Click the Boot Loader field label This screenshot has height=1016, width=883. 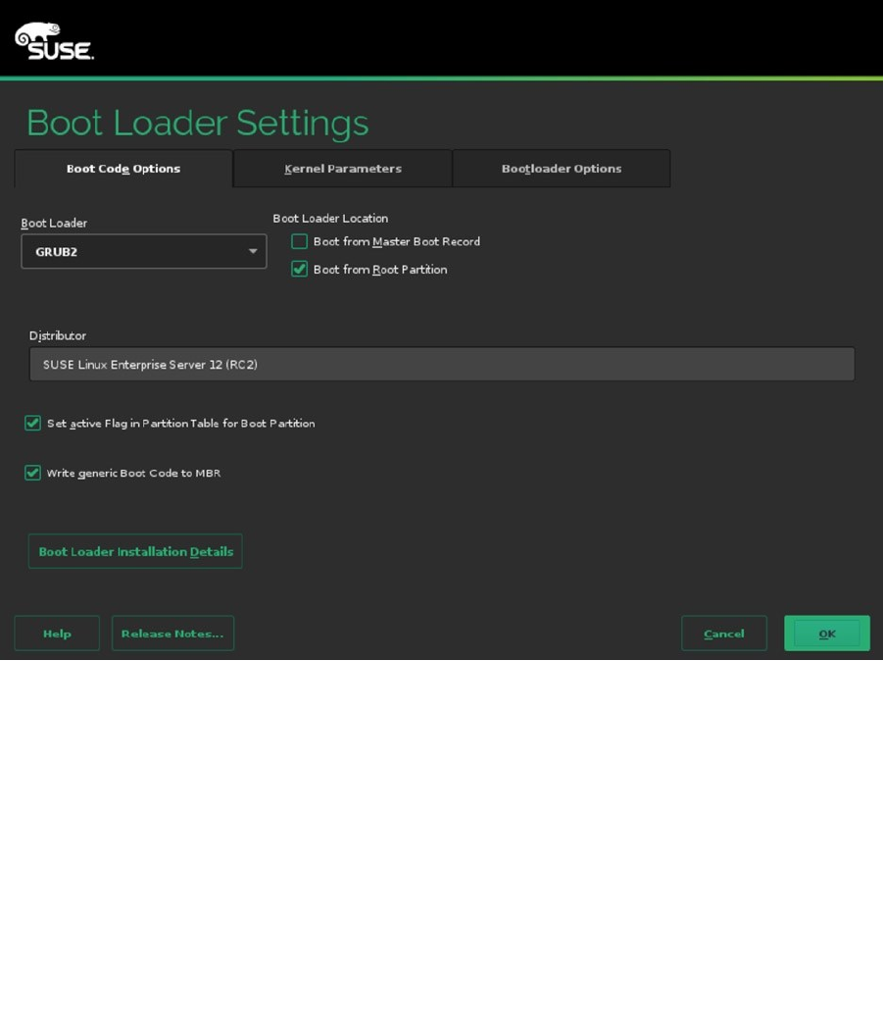(54, 223)
